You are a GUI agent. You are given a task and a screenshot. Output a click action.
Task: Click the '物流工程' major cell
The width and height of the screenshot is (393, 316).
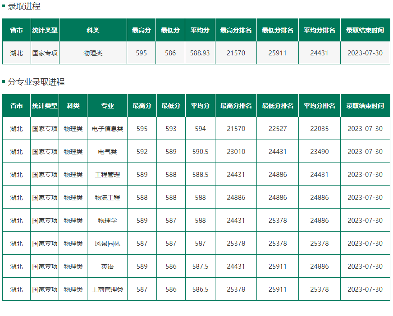[107, 198]
